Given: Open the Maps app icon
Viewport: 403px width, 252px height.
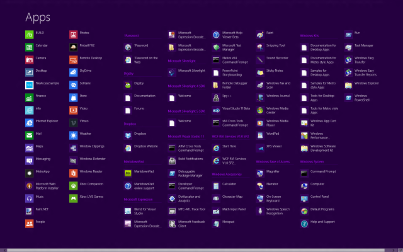Looking at the screenshot, I should click(x=30, y=148).
